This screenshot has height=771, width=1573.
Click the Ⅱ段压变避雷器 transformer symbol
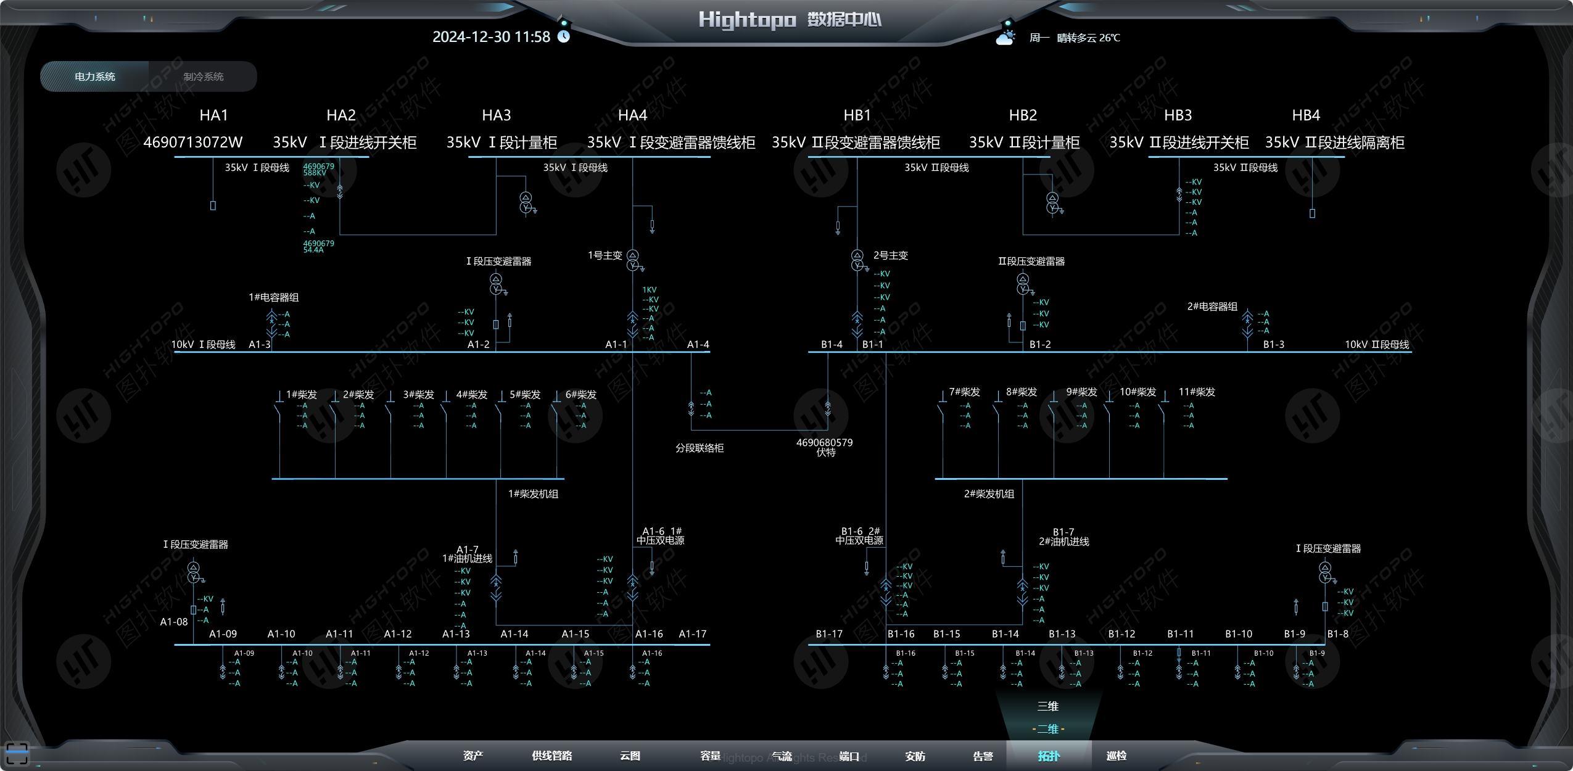tap(1023, 284)
